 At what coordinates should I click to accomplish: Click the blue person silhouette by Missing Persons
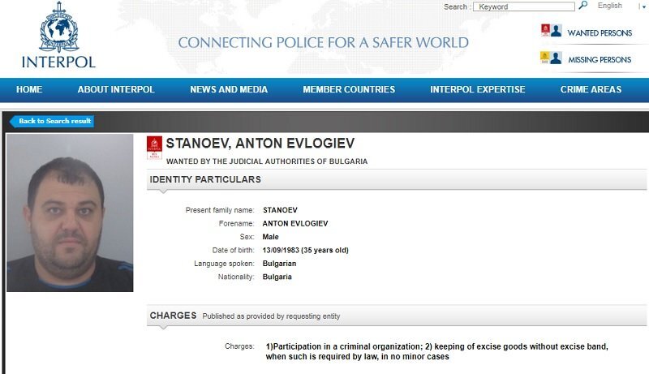click(556, 58)
